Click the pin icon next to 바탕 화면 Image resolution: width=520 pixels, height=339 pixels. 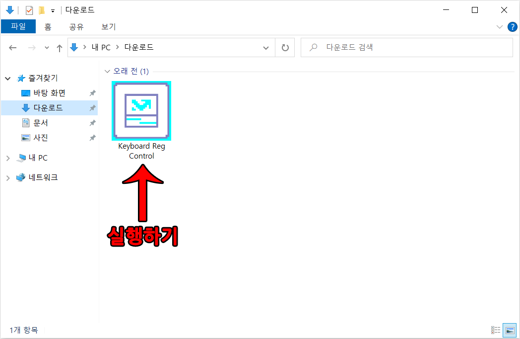pyautogui.click(x=92, y=93)
